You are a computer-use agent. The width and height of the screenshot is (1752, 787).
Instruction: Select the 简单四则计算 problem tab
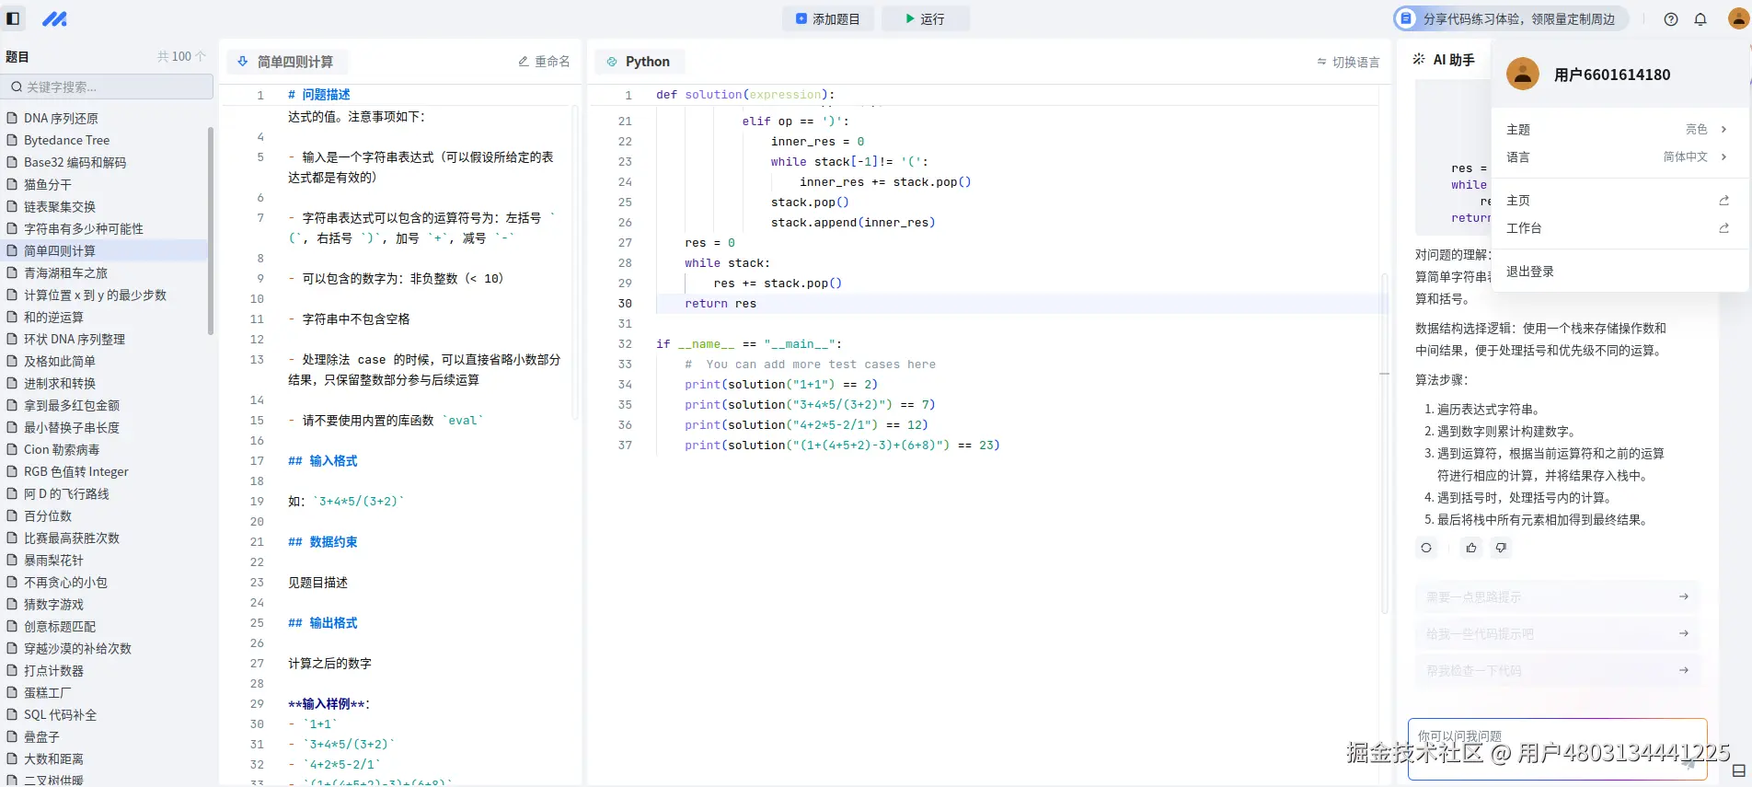(x=286, y=62)
